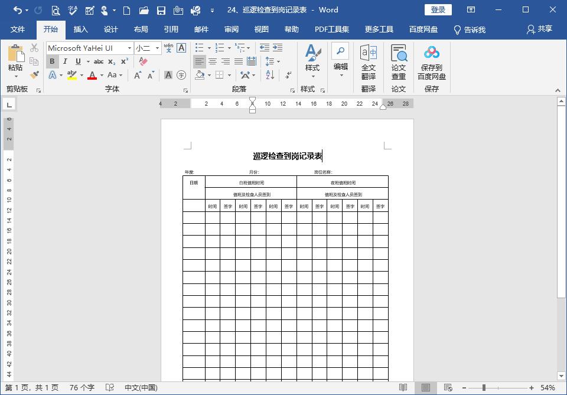Click the 76 个字 word count

[82, 387]
